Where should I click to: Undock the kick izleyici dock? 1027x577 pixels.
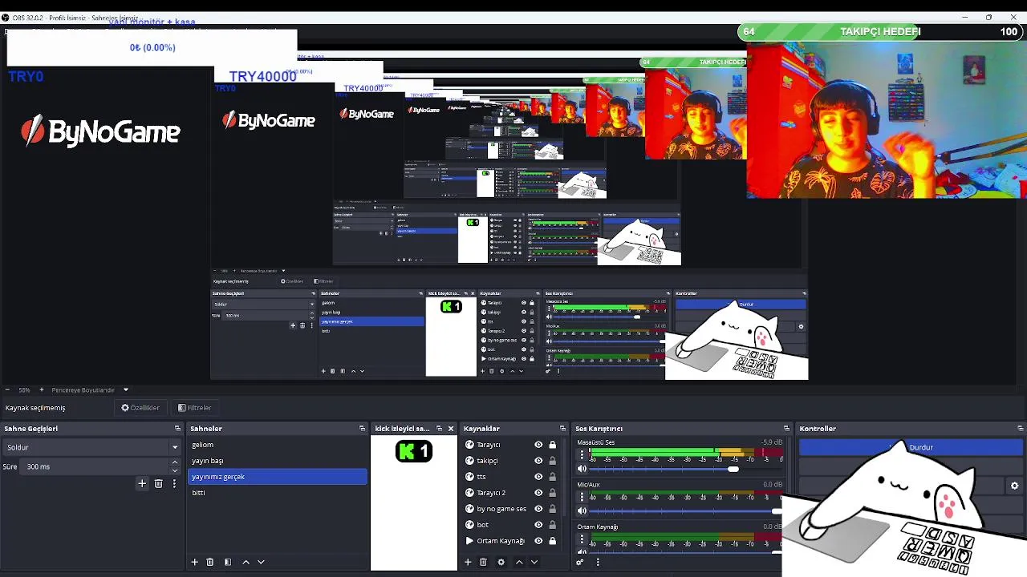point(439,429)
